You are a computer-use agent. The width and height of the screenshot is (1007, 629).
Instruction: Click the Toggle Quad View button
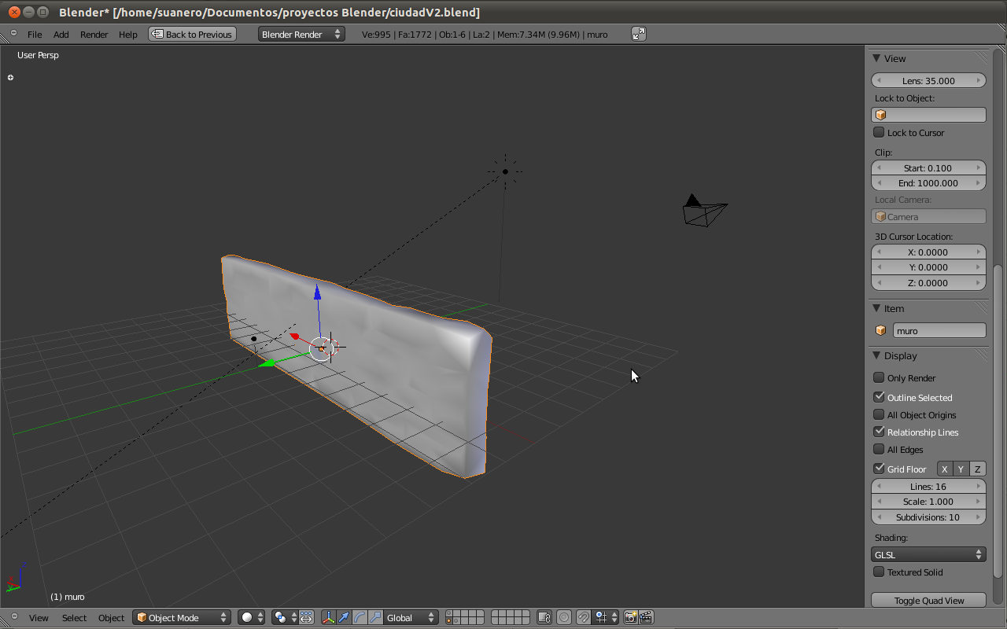coord(928,601)
